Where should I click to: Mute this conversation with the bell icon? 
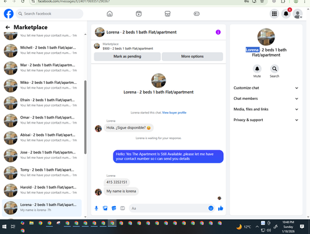(x=257, y=69)
